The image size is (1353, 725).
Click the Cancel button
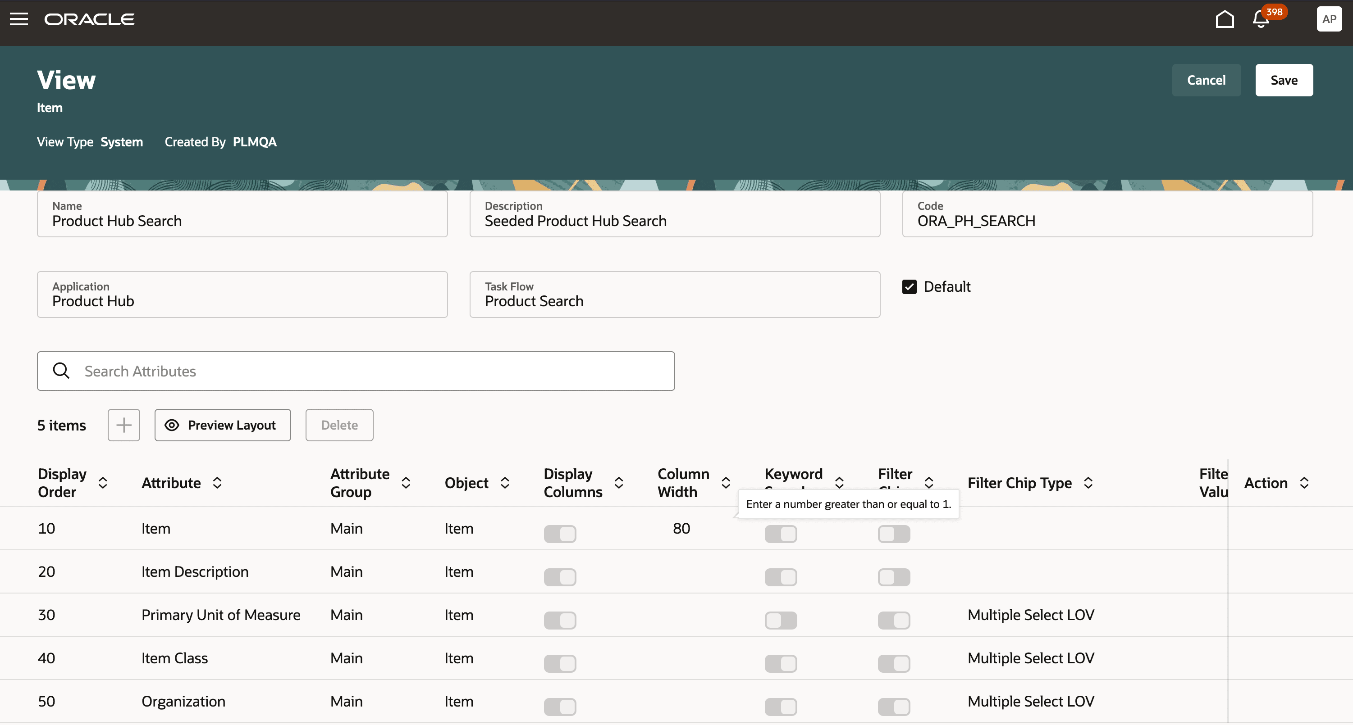[1206, 80]
